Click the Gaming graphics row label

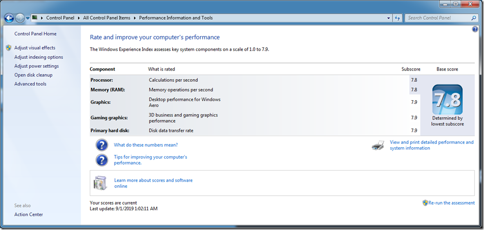click(109, 118)
